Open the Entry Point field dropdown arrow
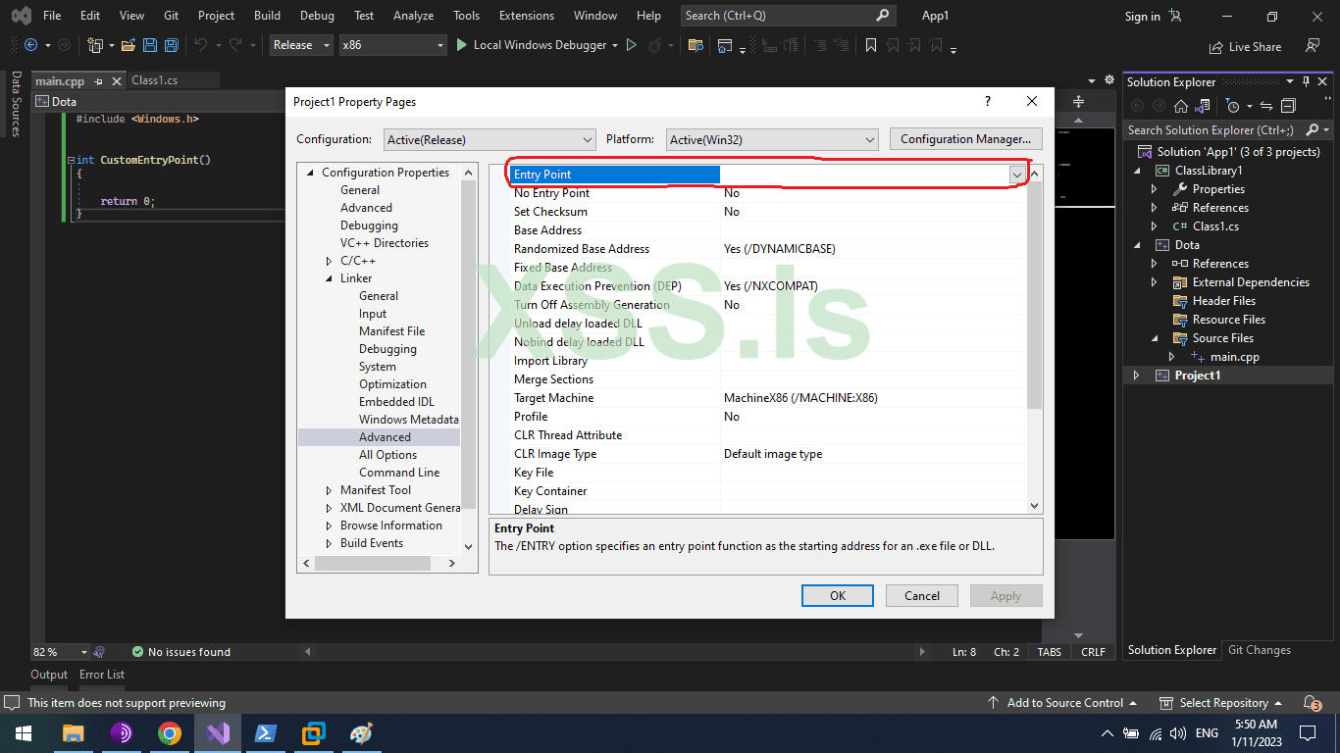Image resolution: width=1340 pixels, height=753 pixels. [x=1017, y=175]
